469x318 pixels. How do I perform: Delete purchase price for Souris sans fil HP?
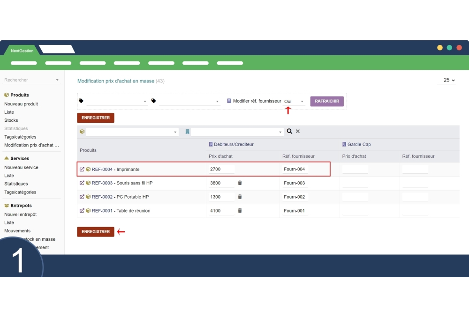[240, 183]
